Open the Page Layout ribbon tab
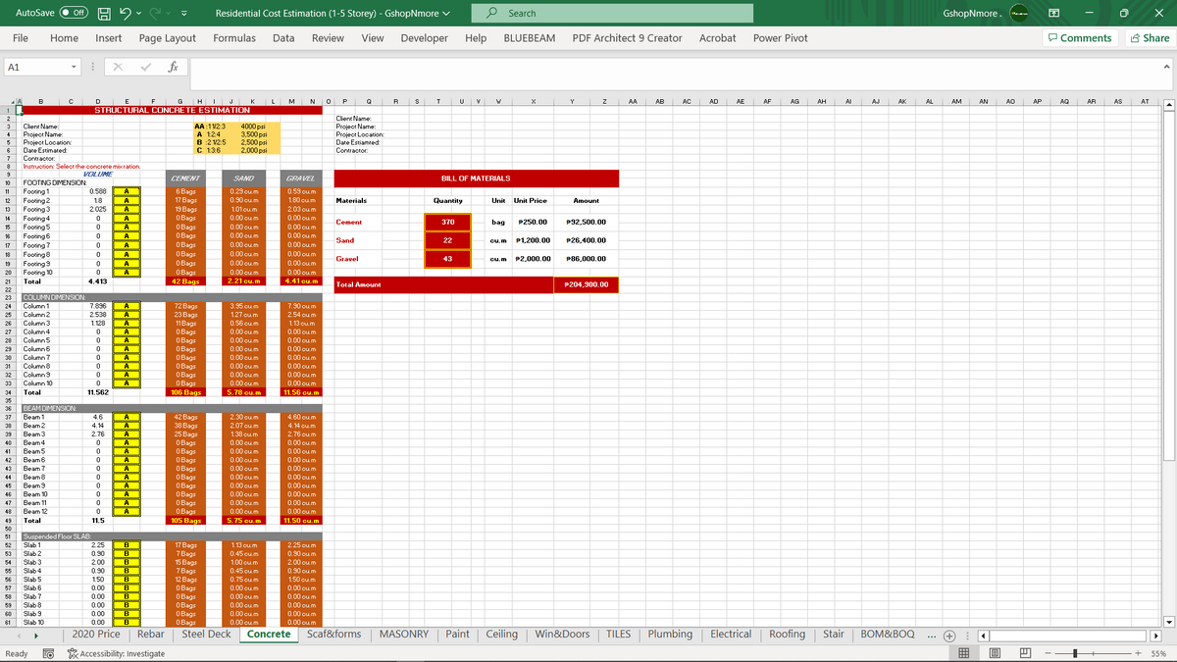 (x=168, y=38)
